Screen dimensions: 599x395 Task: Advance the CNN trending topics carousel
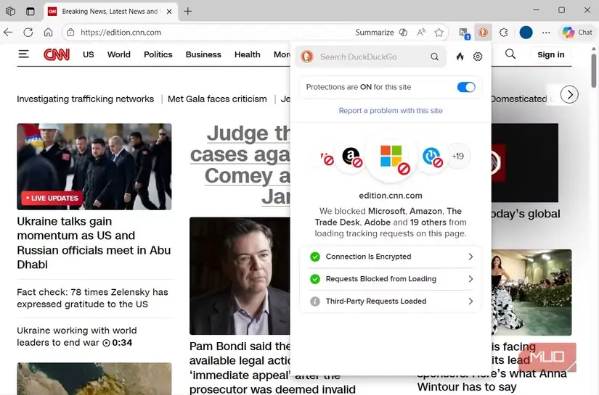569,94
